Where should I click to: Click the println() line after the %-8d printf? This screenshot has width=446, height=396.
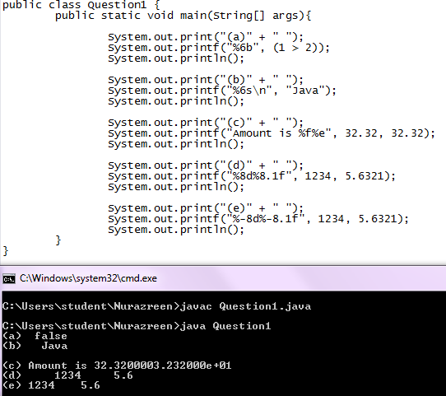(176, 230)
